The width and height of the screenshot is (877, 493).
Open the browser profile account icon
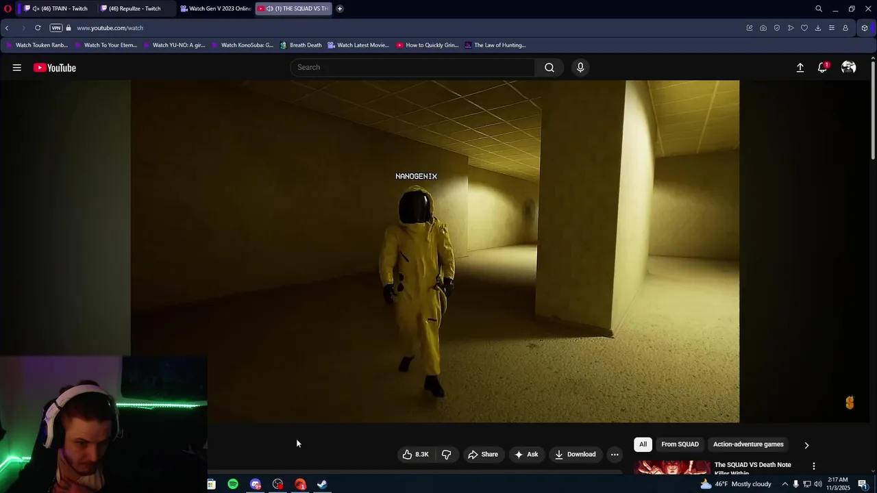pyautogui.click(x=845, y=28)
